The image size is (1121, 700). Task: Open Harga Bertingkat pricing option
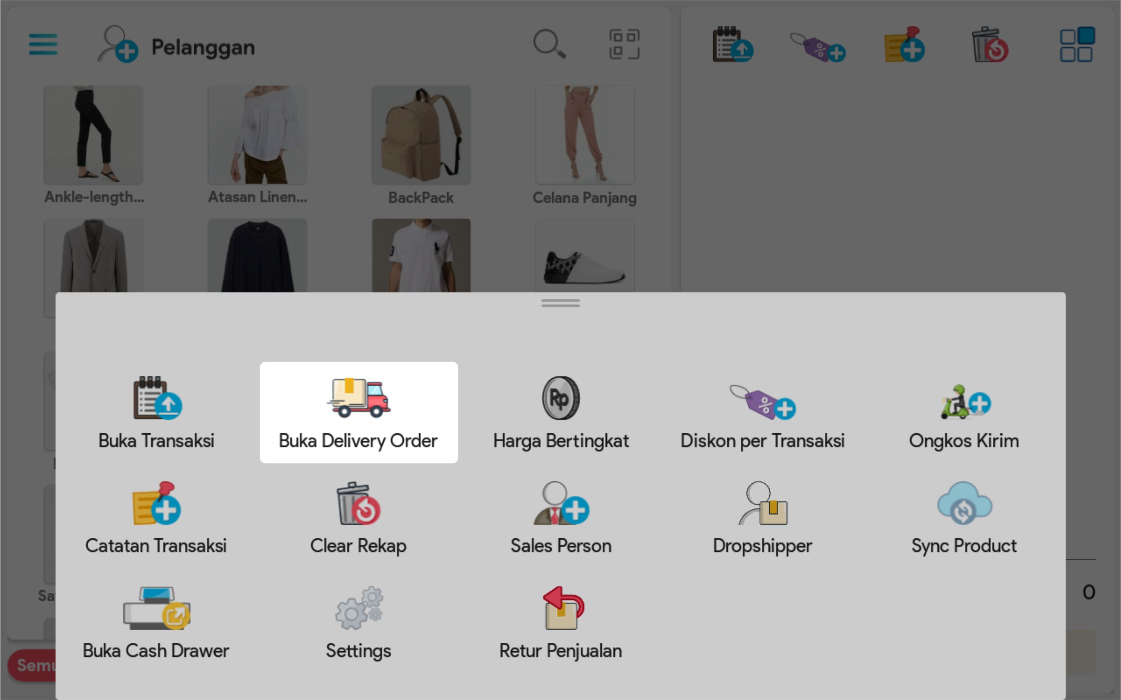560,412
